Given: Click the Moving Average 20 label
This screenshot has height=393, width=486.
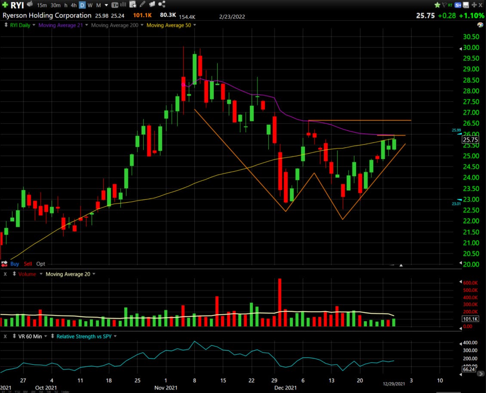Looking at the screenshot, I should click(68, 274).
